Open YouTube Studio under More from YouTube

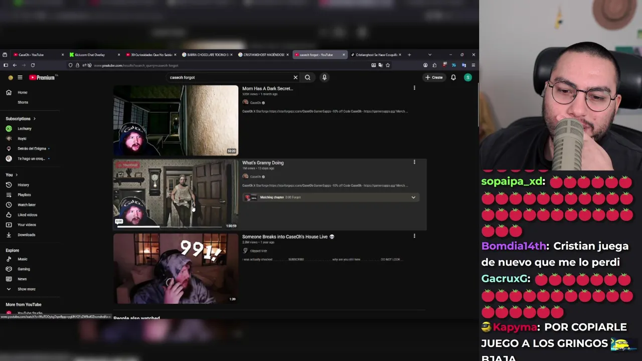tap(30, 313)
